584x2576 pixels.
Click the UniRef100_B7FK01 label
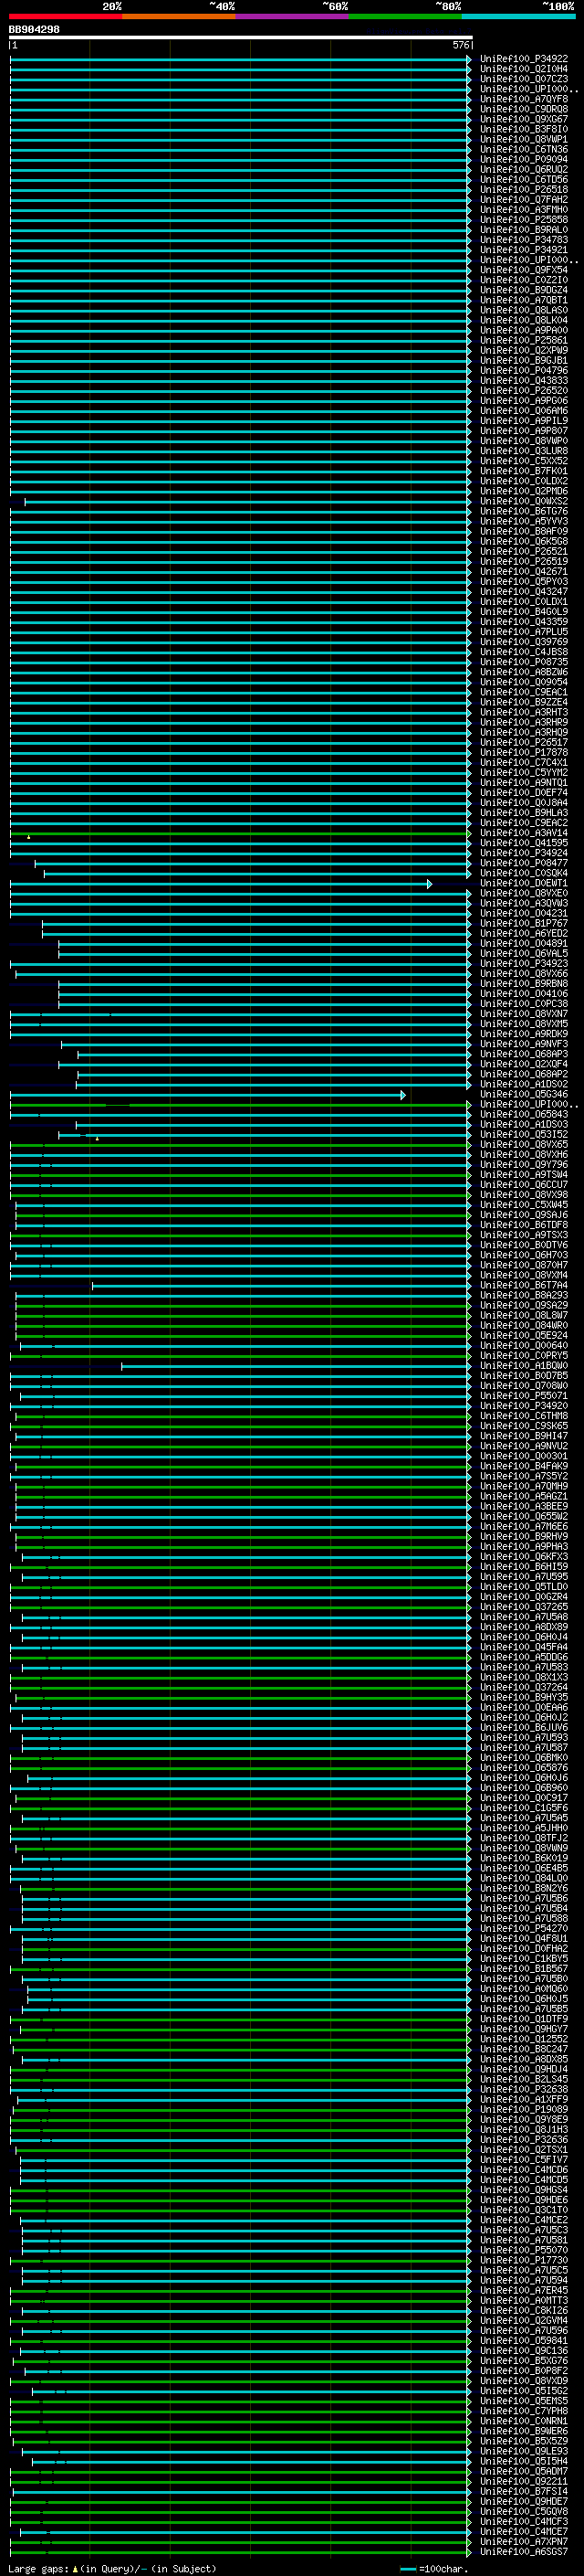tap(523, 471)
